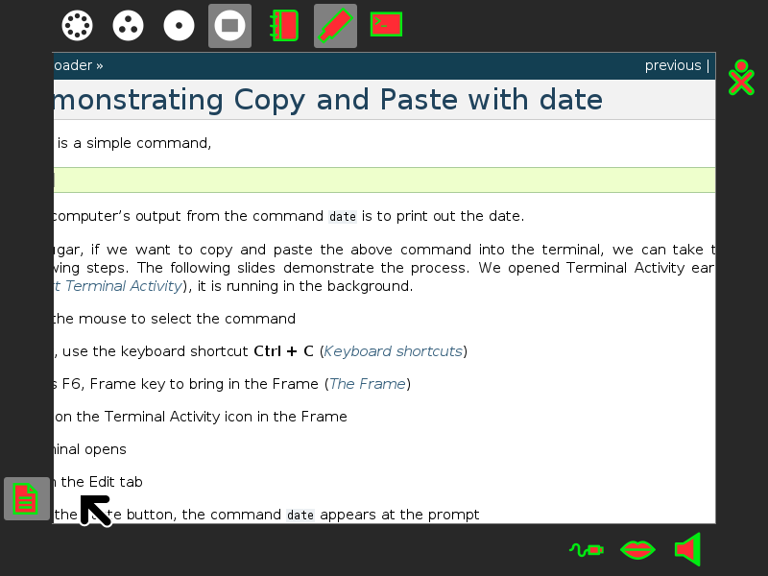Open the Journal activity icon
768x576 pixels.
[284, 26]
